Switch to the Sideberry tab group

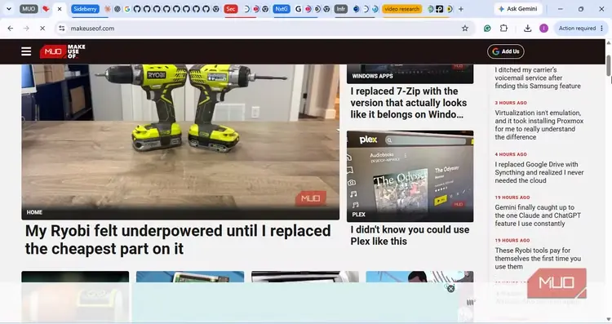click(x=85, y=9)
